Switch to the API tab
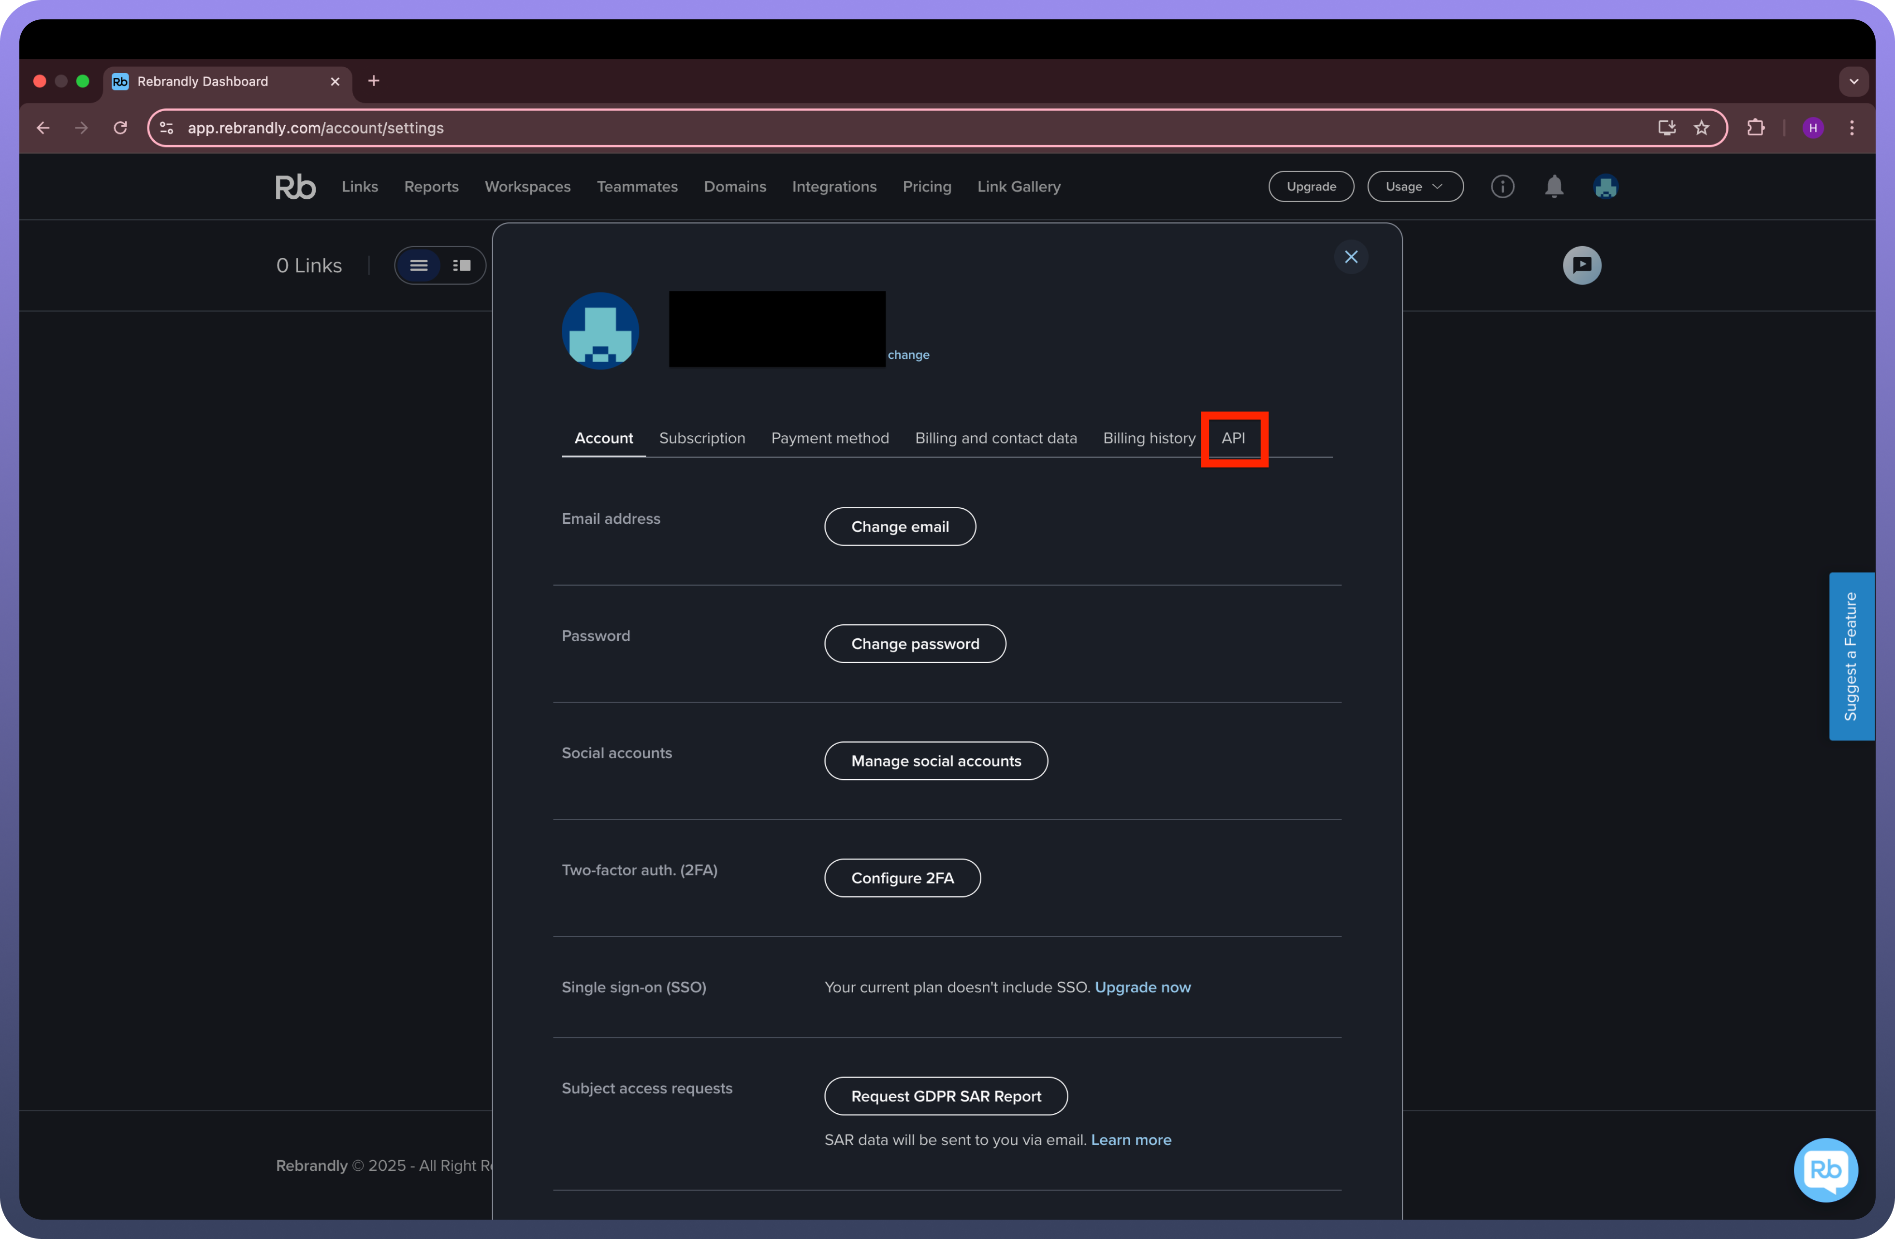 (x=1233, y=438)
